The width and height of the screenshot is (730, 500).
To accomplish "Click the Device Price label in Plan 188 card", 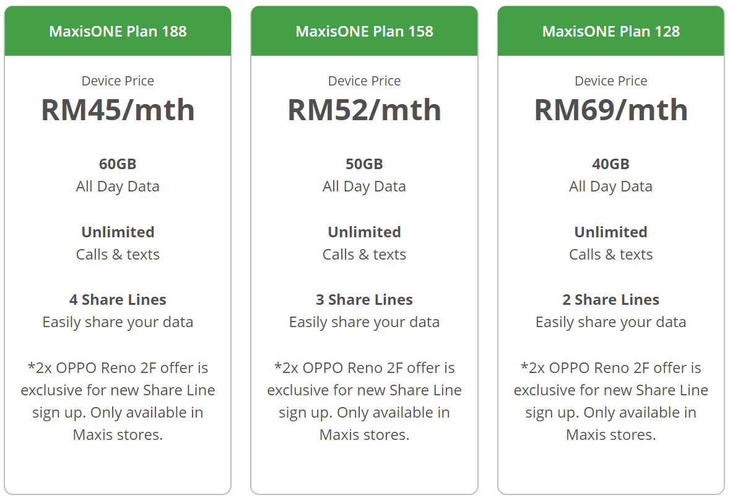I will [x=118, y=81].
